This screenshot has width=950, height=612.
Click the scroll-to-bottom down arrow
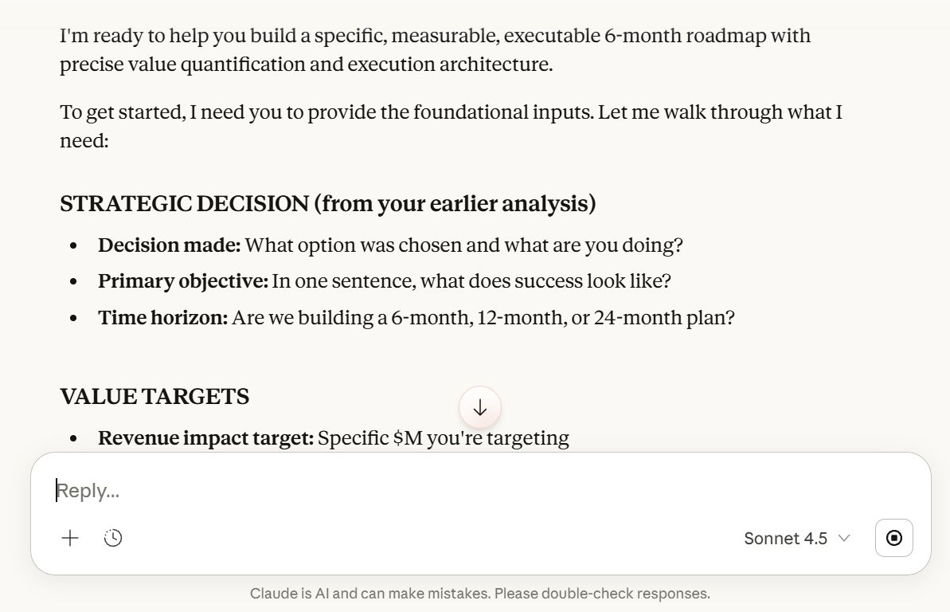pyautogui.click(x=480, y=408)
